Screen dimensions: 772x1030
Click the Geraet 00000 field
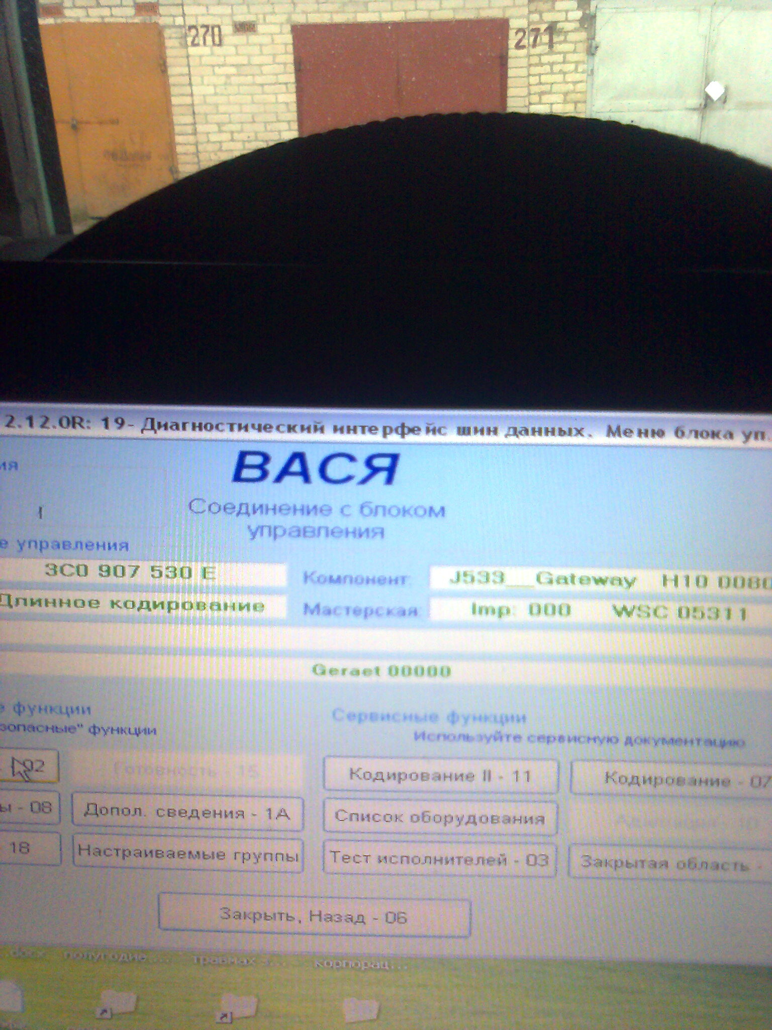click(x=382, y=670)
